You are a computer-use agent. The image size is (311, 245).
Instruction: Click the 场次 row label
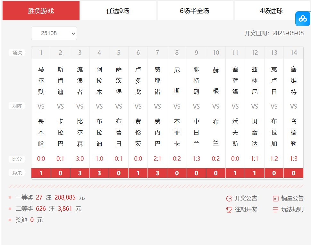point(17,53)
